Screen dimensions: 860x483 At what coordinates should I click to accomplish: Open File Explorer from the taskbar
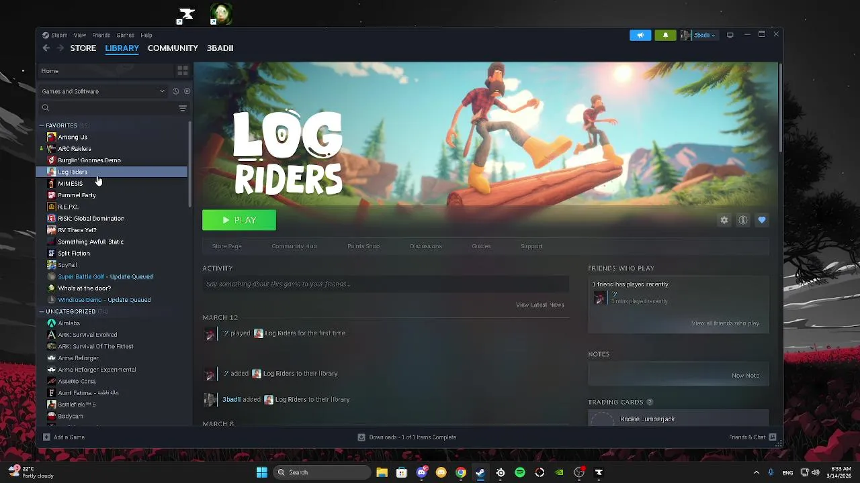(x=382, y=472)
